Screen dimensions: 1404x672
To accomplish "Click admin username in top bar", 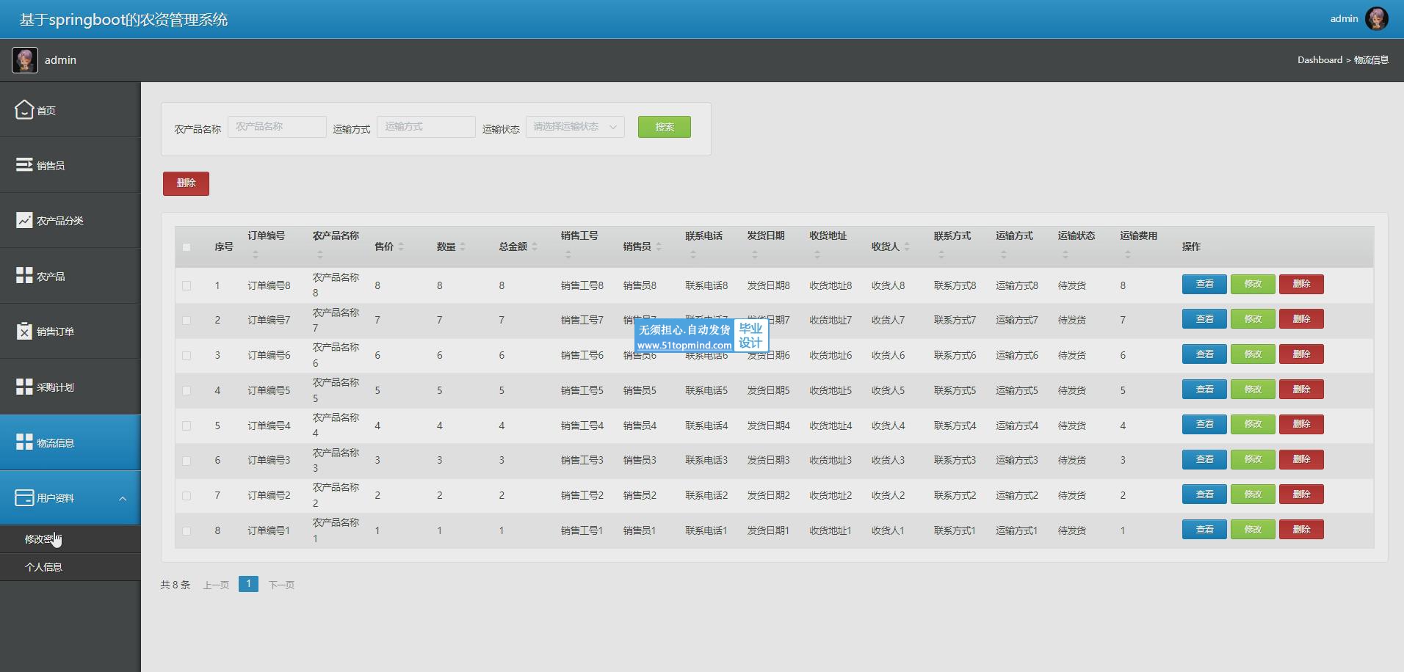I will [1344, 19].
